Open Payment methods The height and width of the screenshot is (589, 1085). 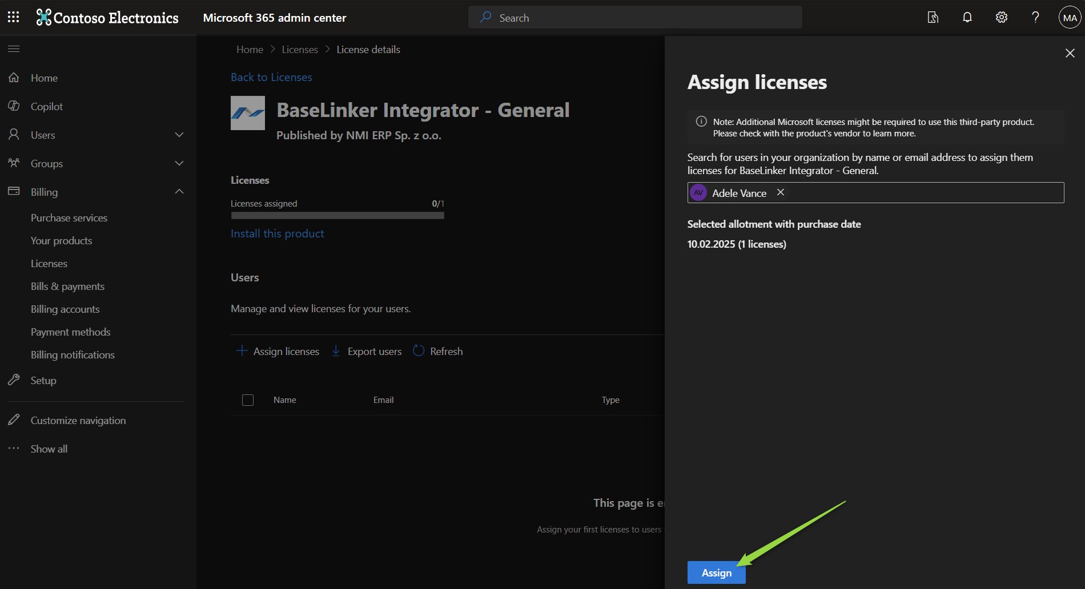(x=71, y=332)
